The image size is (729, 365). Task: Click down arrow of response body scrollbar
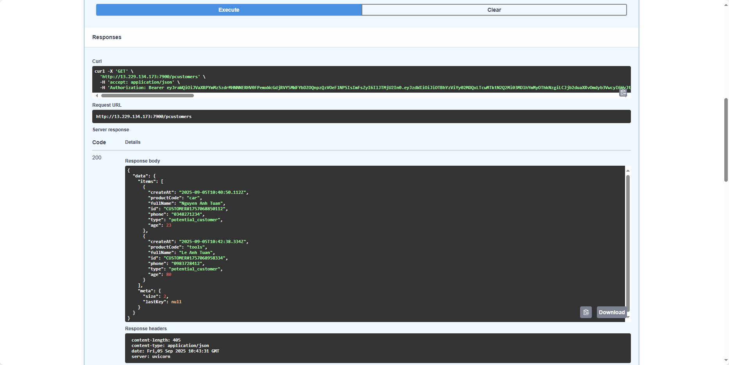(x=628, y=317)
